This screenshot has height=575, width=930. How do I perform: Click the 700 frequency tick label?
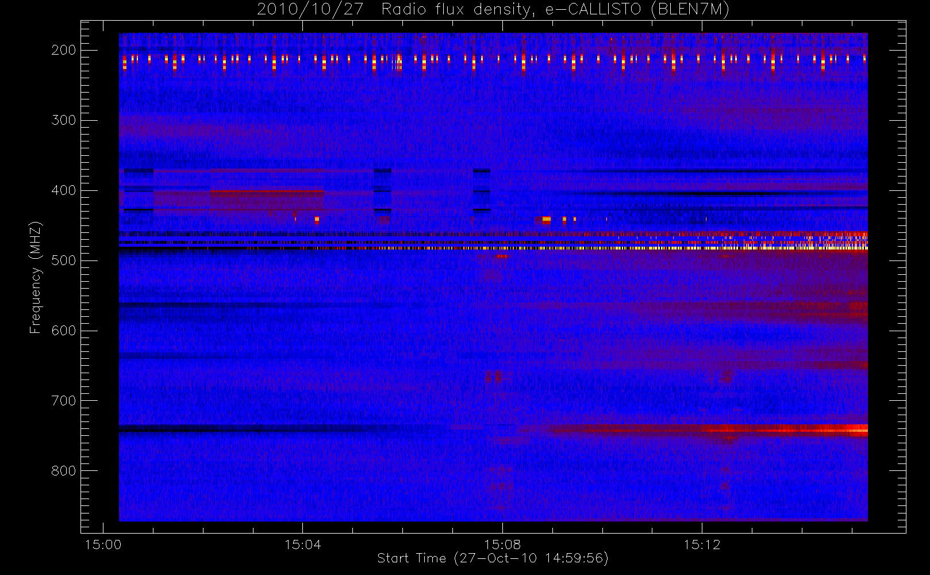tap(63, 401)
